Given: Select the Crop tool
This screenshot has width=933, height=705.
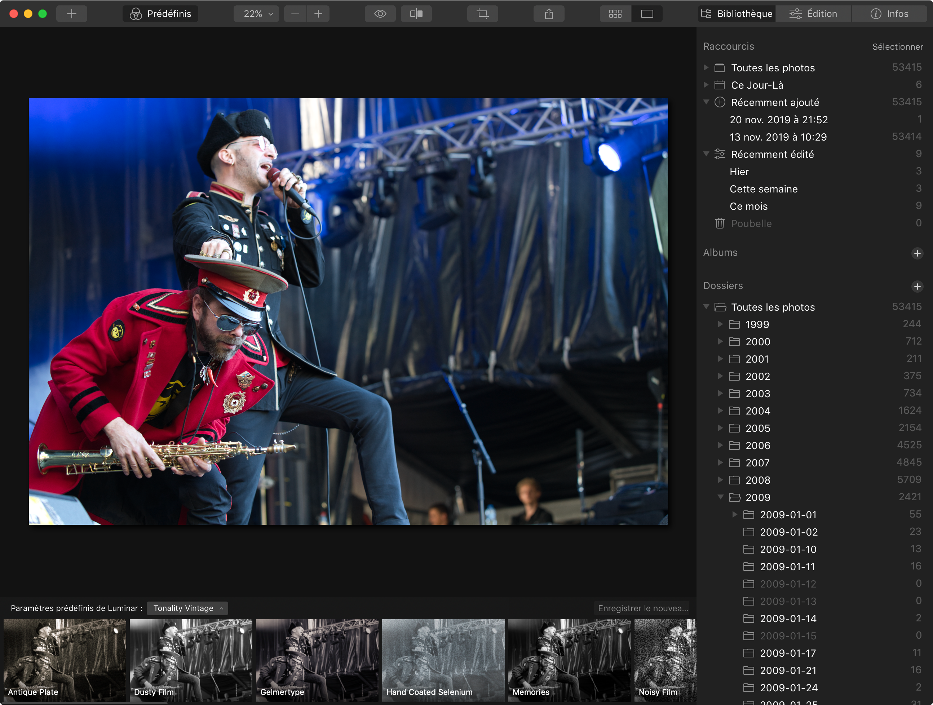Looking at the screenshot, I should click(482, 14).
